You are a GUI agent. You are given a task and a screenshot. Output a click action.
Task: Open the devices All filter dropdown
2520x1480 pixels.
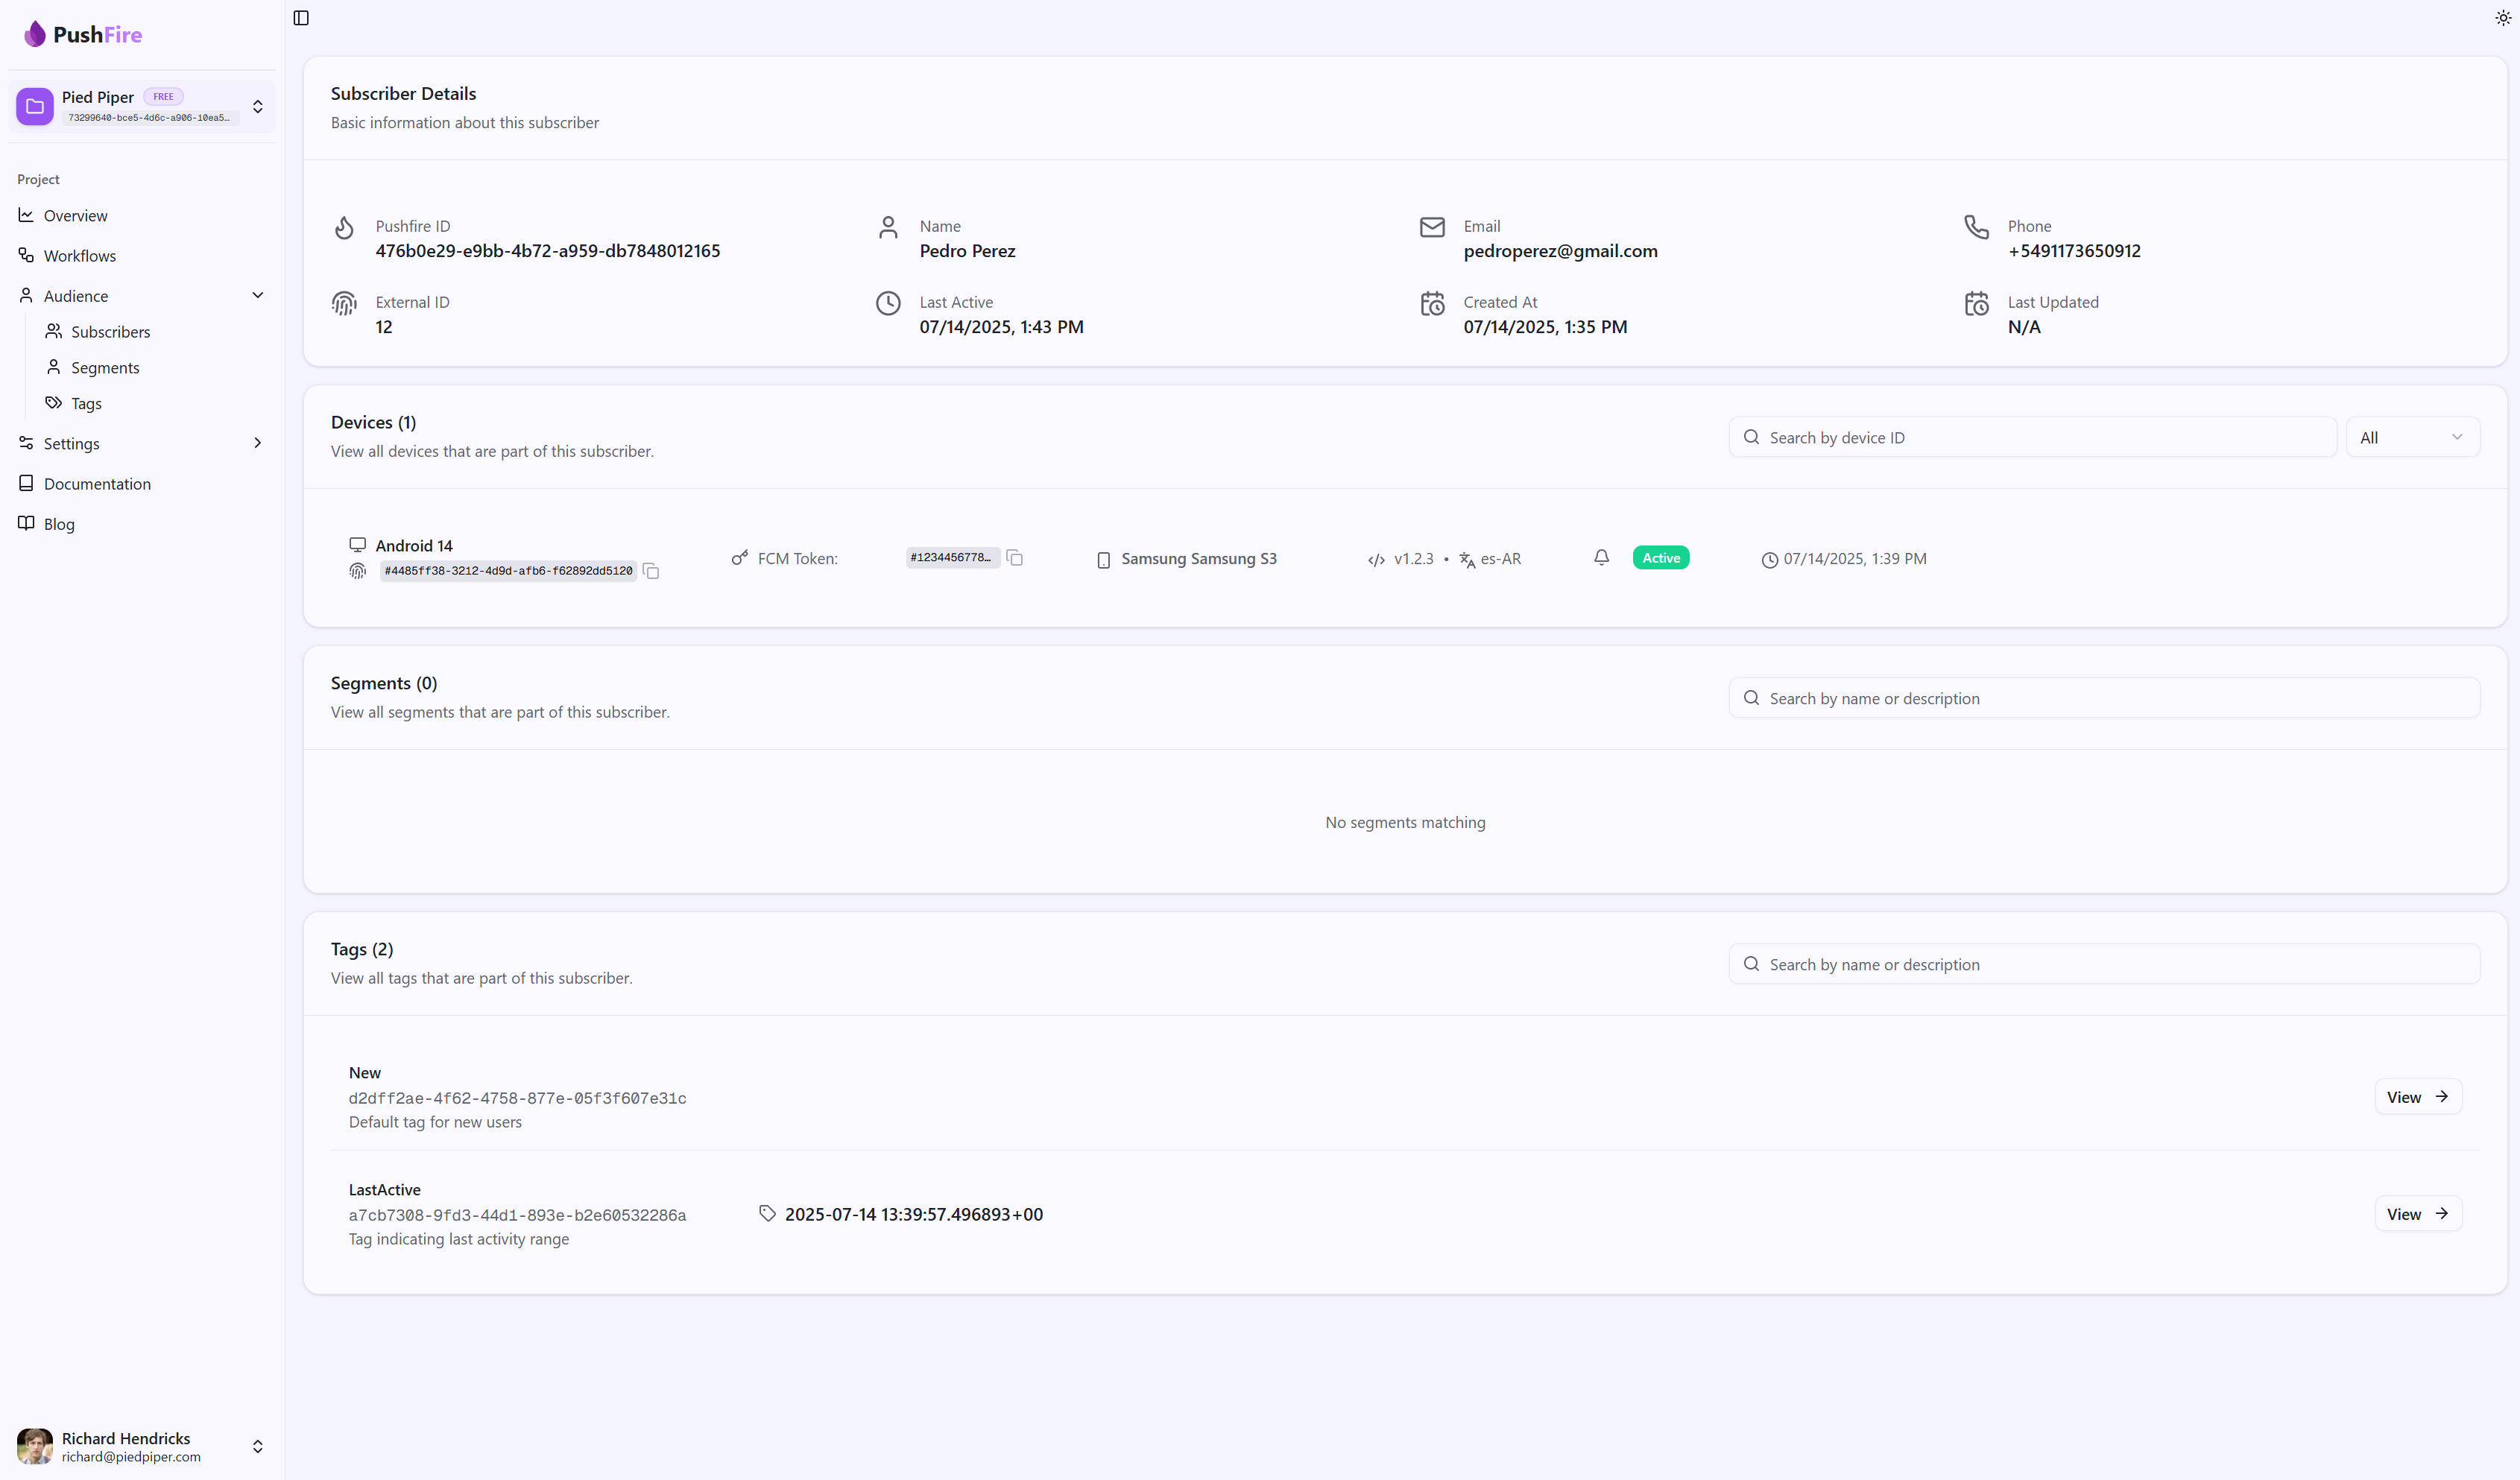tap(2411, 437)
